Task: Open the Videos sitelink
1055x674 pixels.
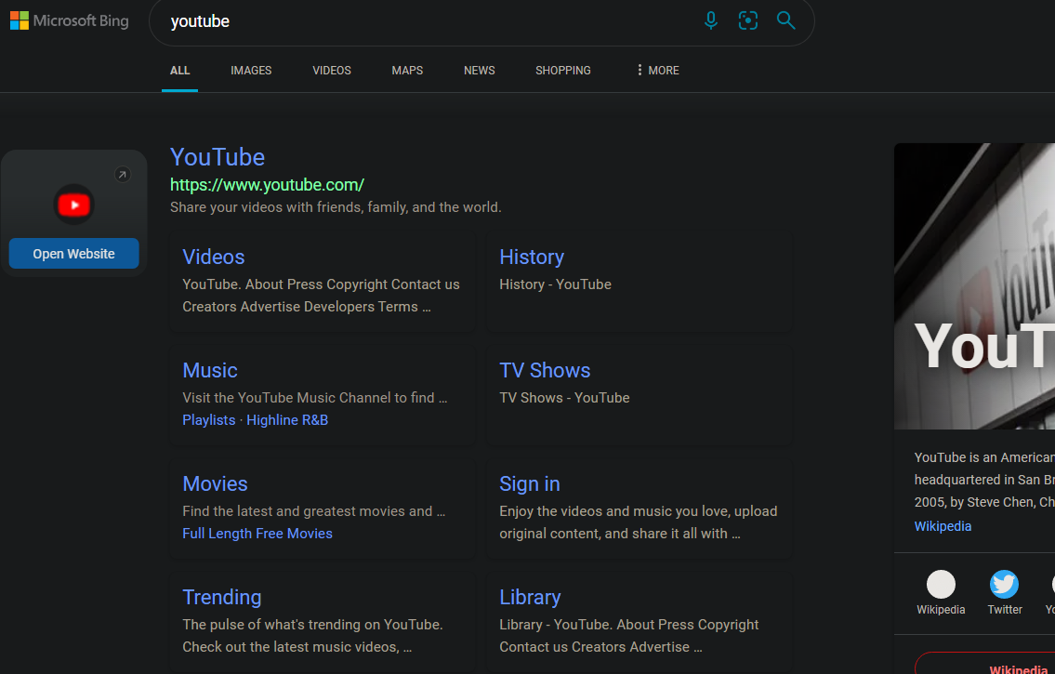Action: point(213,257)
